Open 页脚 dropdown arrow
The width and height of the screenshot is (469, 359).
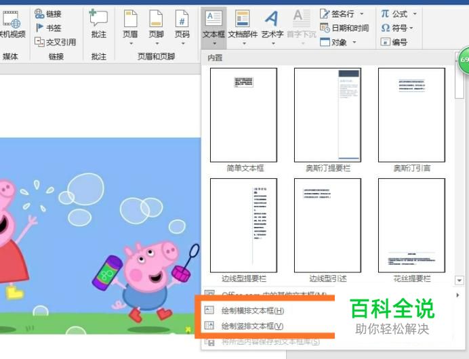point(157,43)
